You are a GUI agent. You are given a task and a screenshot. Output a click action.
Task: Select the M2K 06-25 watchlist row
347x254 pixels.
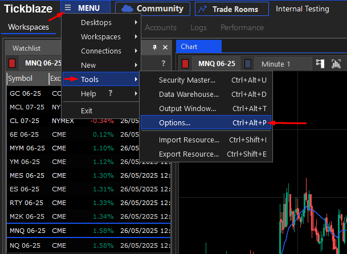(x=88, y=216)
